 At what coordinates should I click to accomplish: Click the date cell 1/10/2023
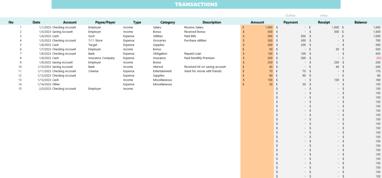(44, 67)
